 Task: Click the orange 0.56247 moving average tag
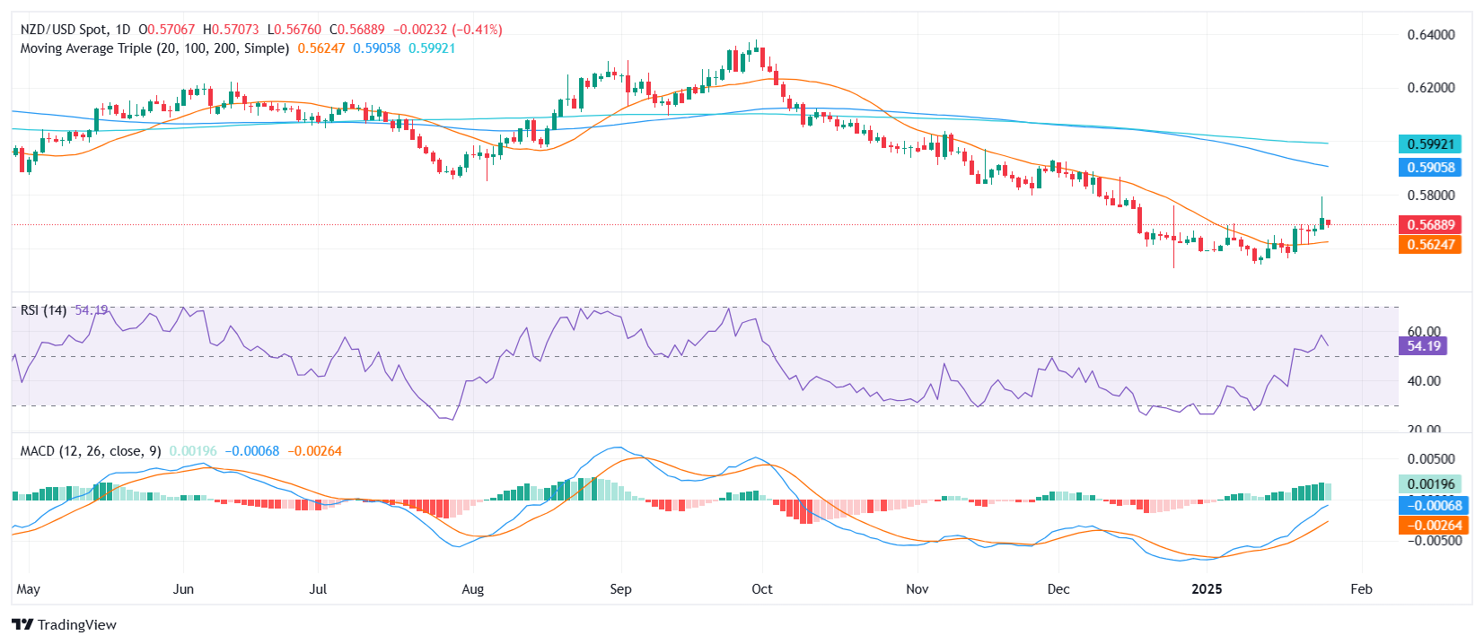pos(1430,245)
